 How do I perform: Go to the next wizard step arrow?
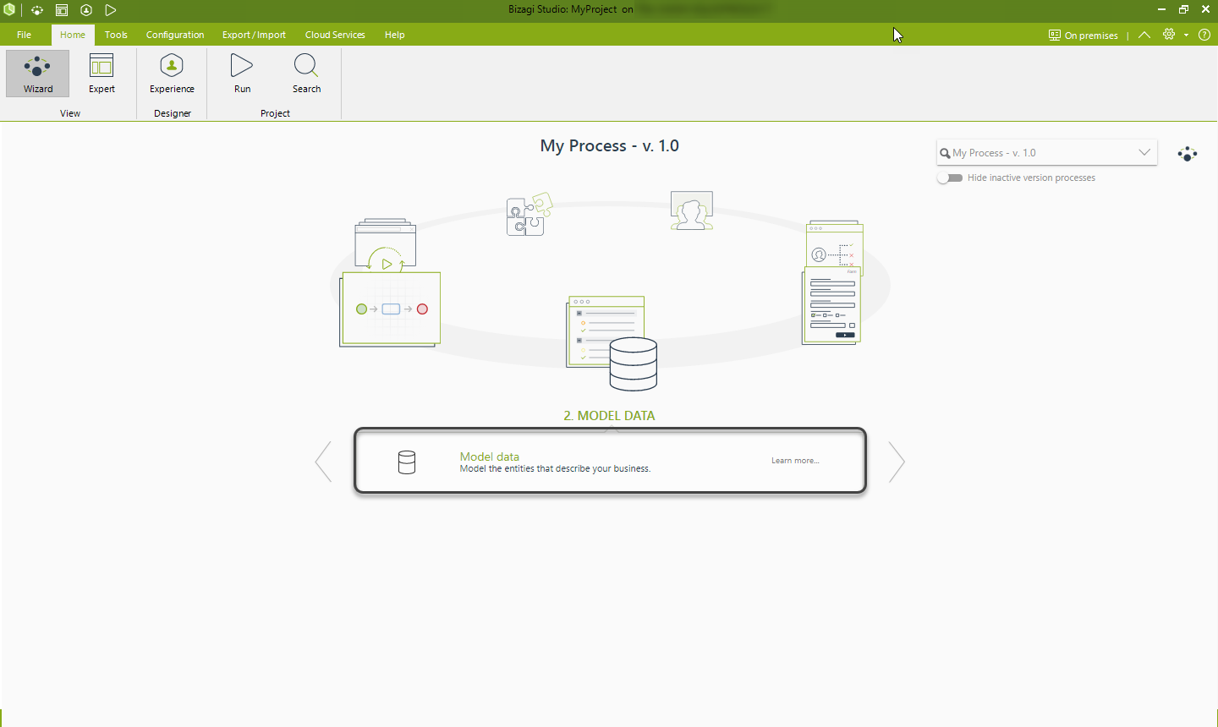pyautogui.click(x=897, y=462)
